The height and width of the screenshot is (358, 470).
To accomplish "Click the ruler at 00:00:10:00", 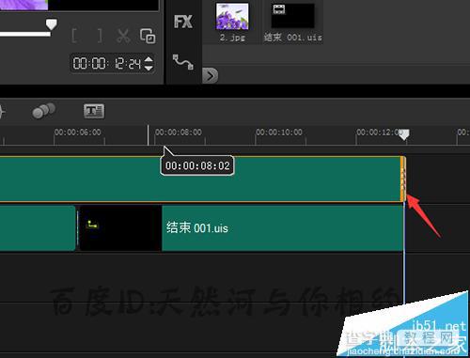I will [279, 132].
